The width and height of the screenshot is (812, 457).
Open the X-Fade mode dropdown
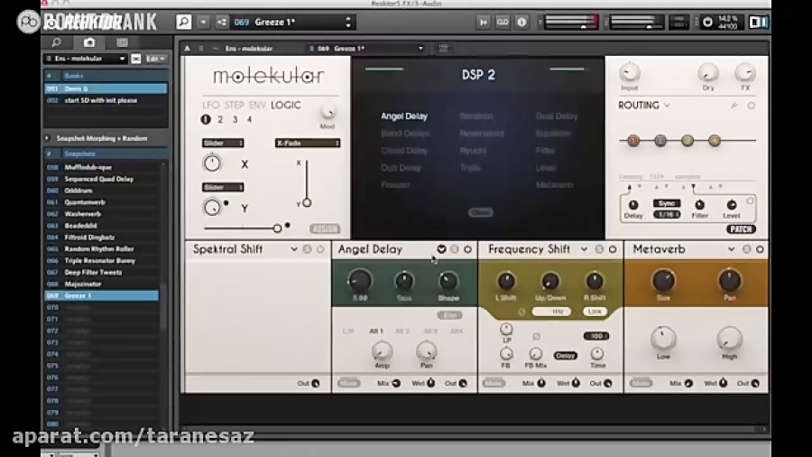click(308, 143)
